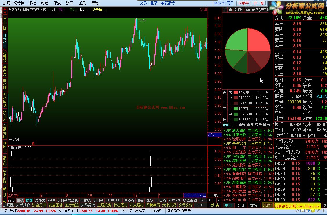Click the red 大 buy legend swatch
327x215 pixels.
(x=236, y=92)
